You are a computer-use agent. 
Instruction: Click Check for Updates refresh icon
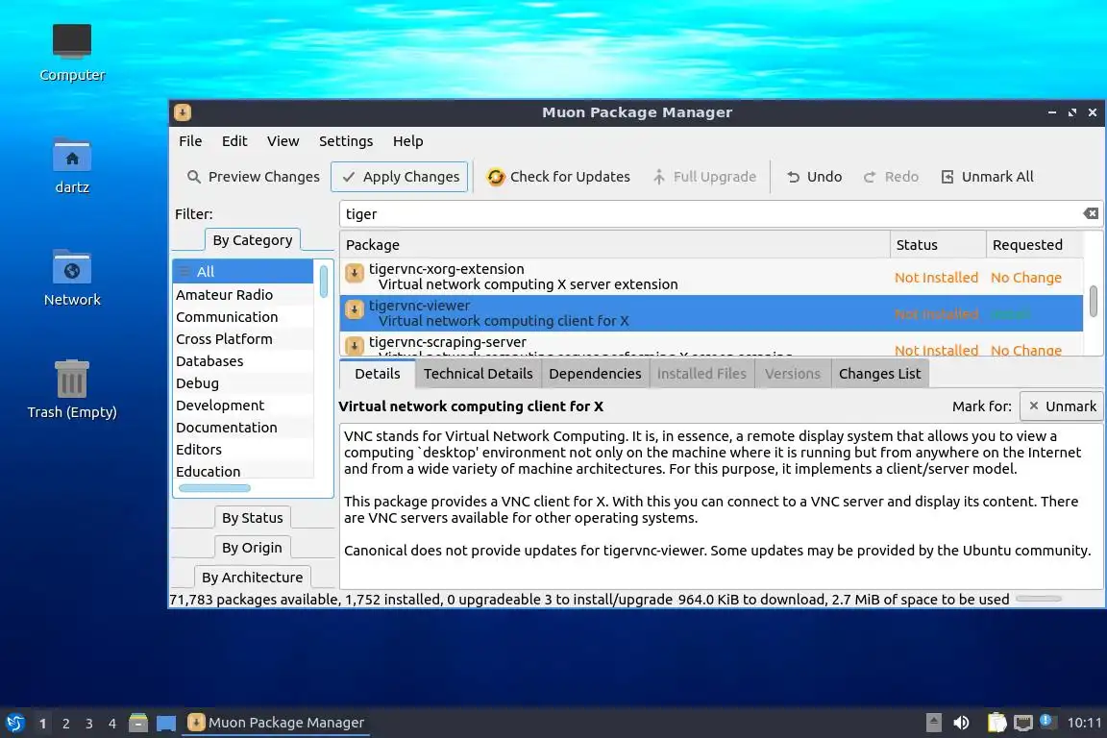pyautogui.click(x=496, y=177)
